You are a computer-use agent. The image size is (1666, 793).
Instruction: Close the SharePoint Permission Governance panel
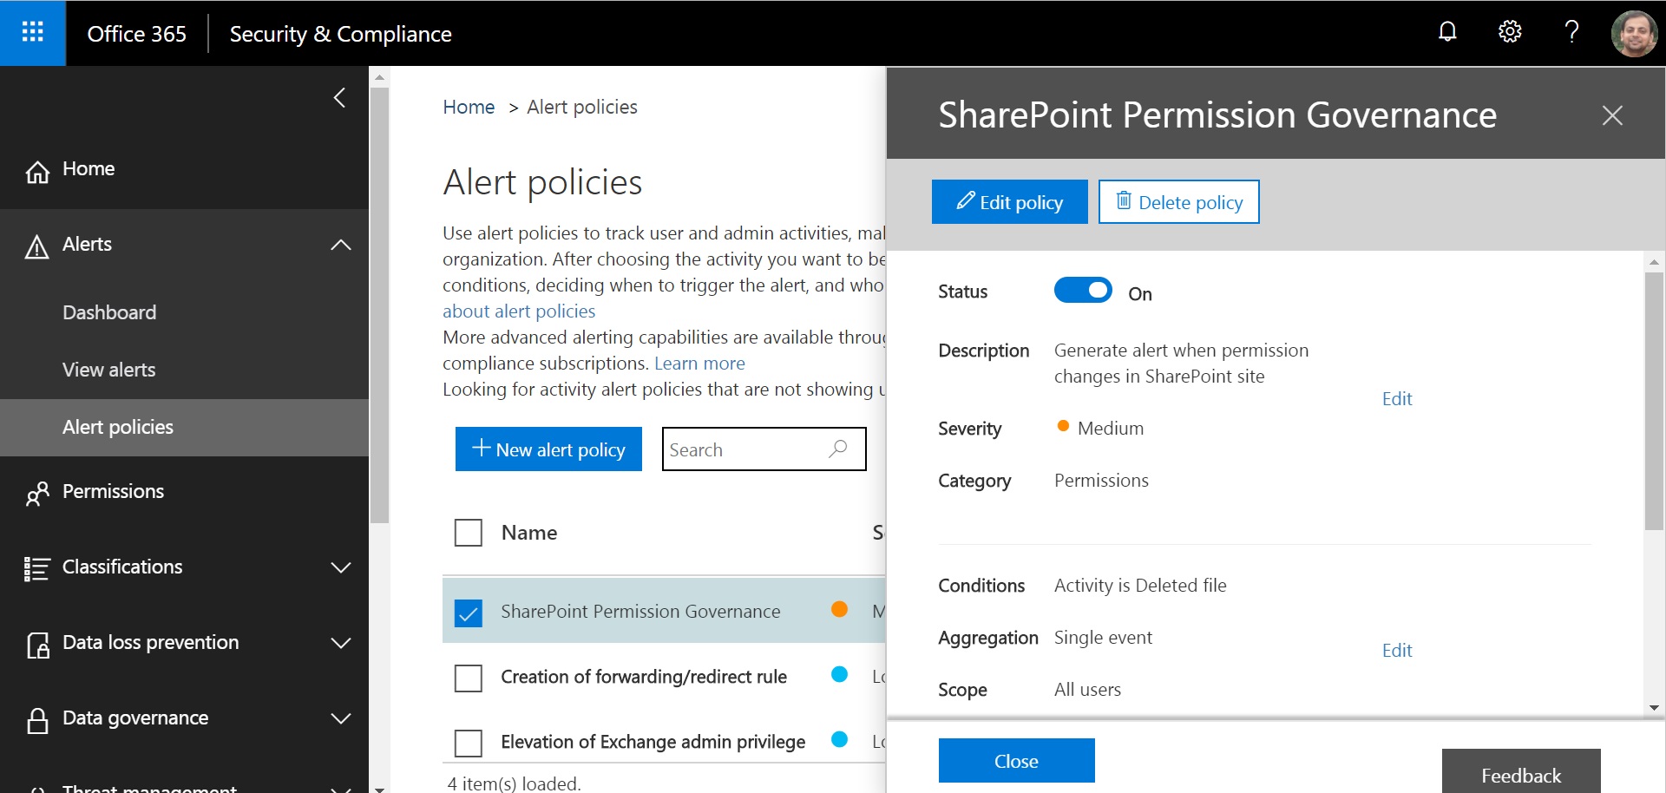[x=1612, y=115]
